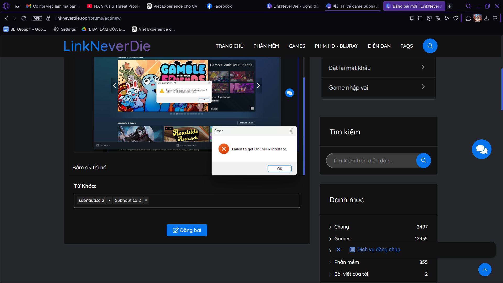Show the browser downloads
The width and height of the screenshot is (503, 283).
point(486,18)
